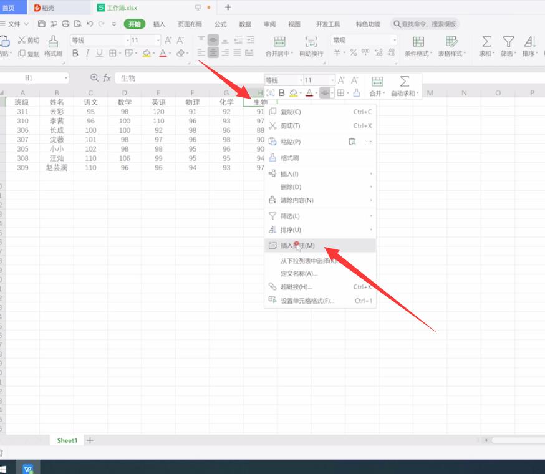This screenshot has width=545, height=474.
Task: Click the ribbon font color A
Action: point(163,53)
